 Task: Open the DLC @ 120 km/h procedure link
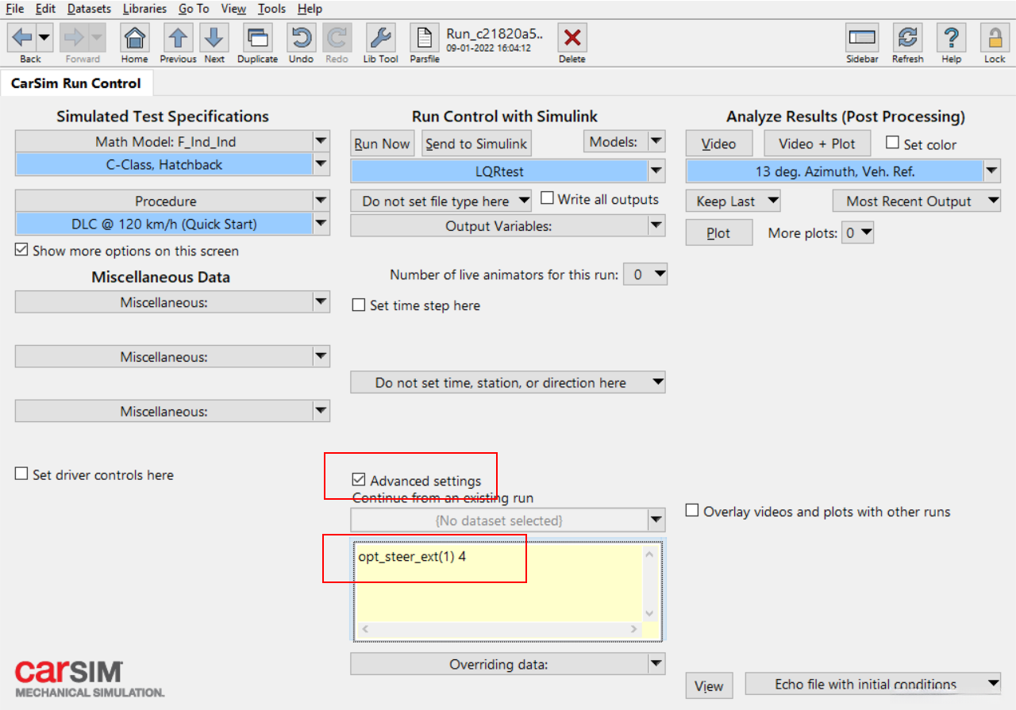164,225
